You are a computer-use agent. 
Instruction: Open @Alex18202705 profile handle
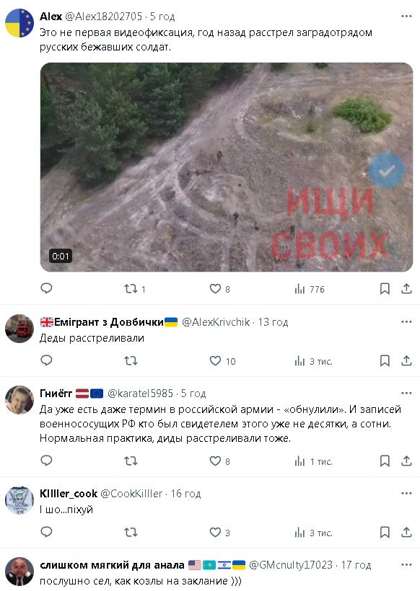(103, 16)
